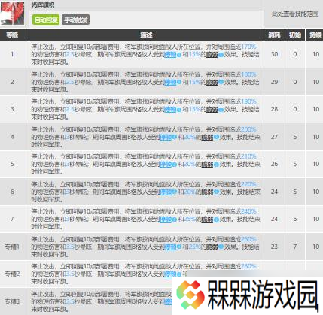Click the info icon after 脆弱 in level 4 row
Viewport: 323px width, 315px height.
pos(216,137)
